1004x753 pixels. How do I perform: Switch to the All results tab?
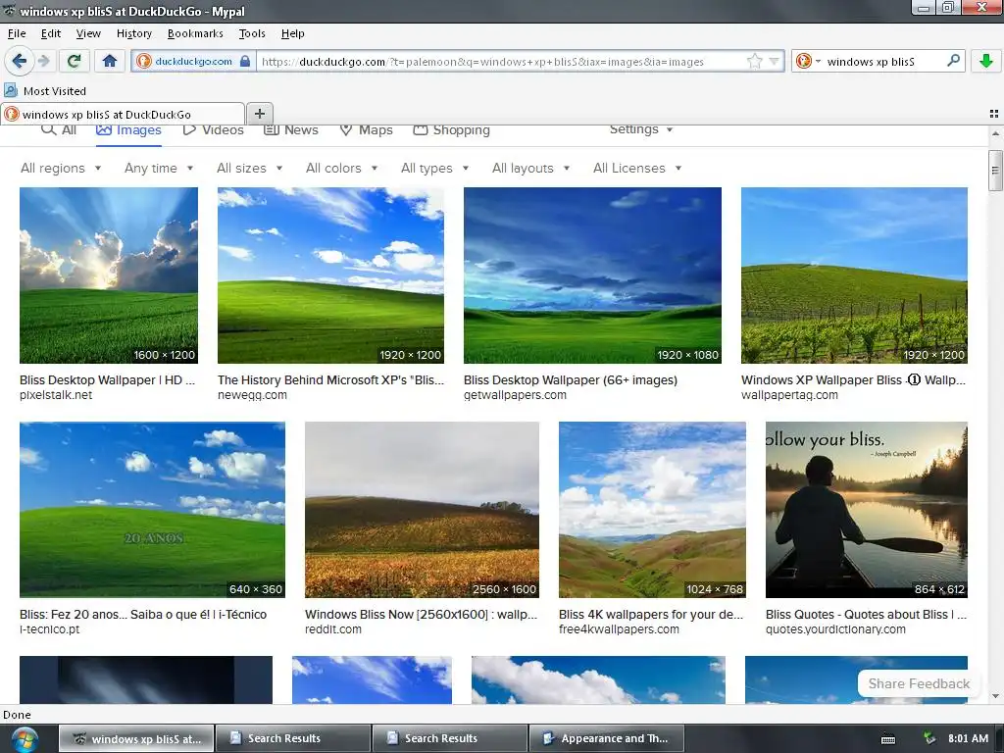59,130
